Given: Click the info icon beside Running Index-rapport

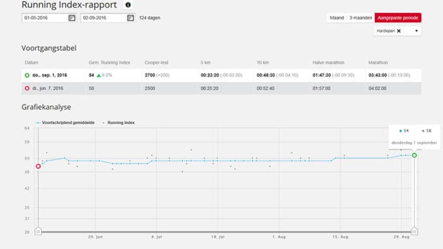Looking at the screenshot, I should click(128, 5).
